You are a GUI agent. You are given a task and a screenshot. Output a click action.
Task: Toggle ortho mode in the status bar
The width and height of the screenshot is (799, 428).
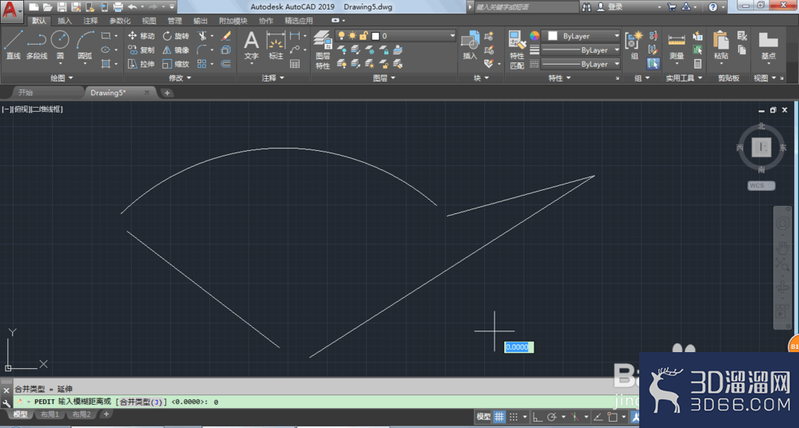pos(538,417)
